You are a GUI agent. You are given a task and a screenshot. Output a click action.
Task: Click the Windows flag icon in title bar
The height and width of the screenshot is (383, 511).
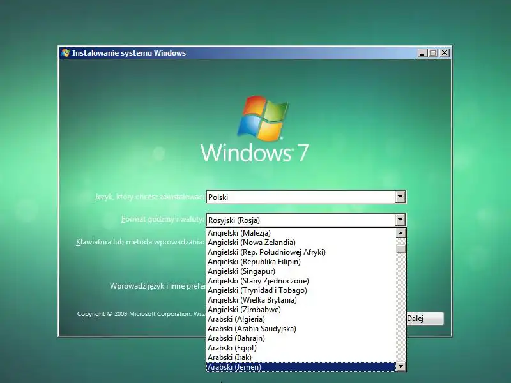point(65,53)
